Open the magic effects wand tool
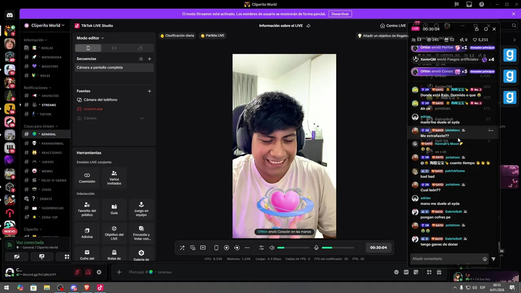 (x=182, y=247)
